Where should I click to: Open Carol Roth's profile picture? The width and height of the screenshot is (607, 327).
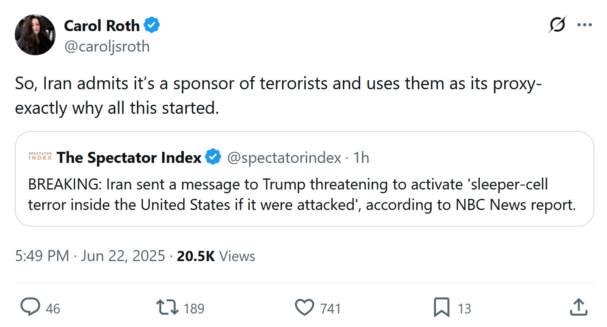[x=35, y=35]
